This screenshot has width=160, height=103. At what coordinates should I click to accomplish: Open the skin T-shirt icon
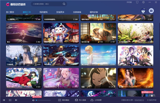(137, 2)
